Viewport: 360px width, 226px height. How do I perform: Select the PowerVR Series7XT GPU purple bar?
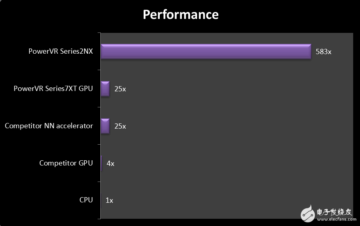[105, 89]
